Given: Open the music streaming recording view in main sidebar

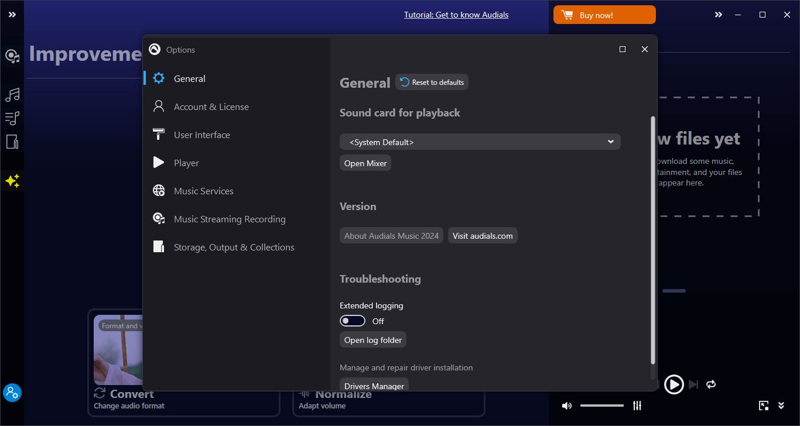Looking at the screenshot, I should [x=12, y=56].
